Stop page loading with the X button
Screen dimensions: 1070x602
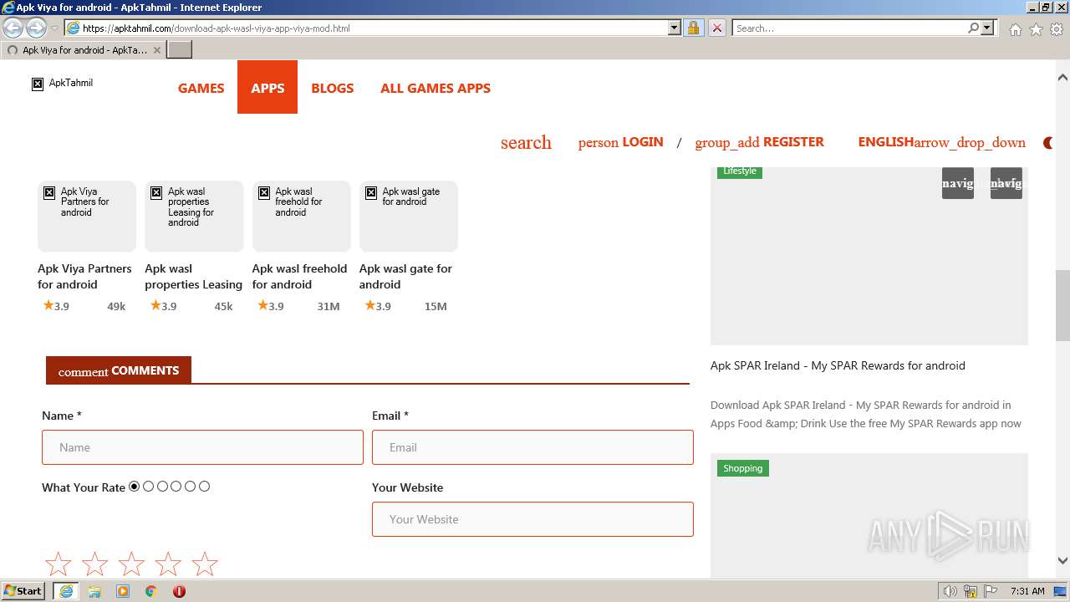point(716,28)
